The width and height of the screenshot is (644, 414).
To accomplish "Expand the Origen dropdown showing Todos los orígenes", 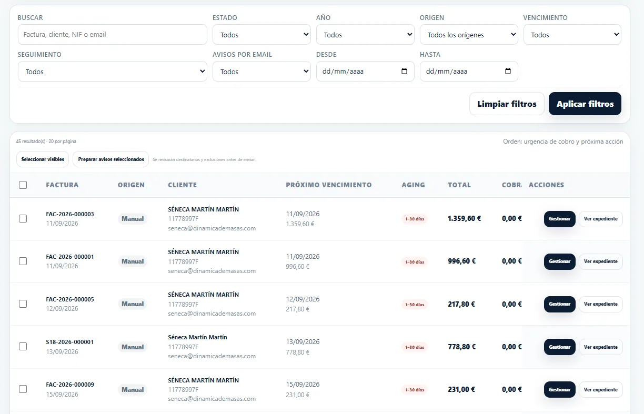I will pos(469,35).
